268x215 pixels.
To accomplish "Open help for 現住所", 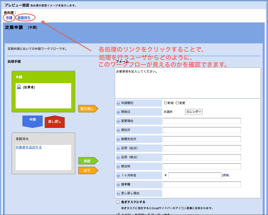I will [118, 130].
